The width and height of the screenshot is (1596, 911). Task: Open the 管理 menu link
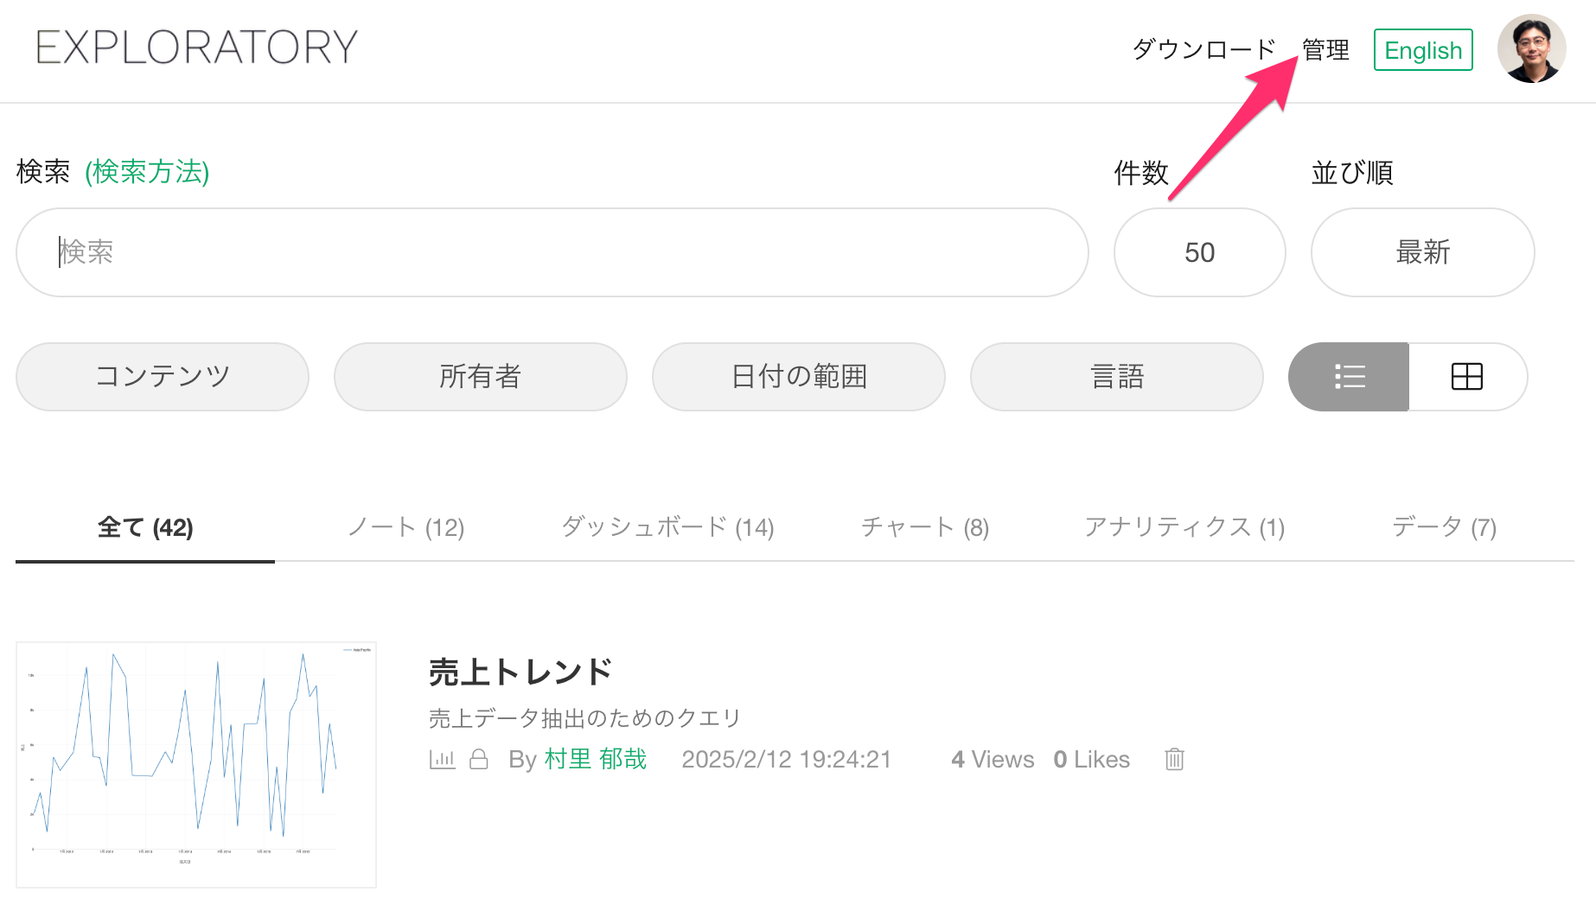pos(1325,50)
